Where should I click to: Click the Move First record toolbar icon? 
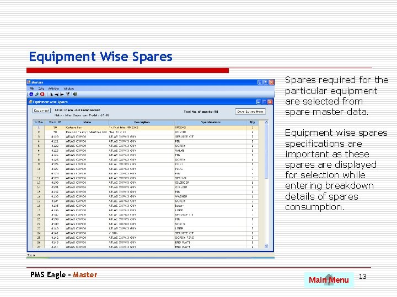click(51, 94)
